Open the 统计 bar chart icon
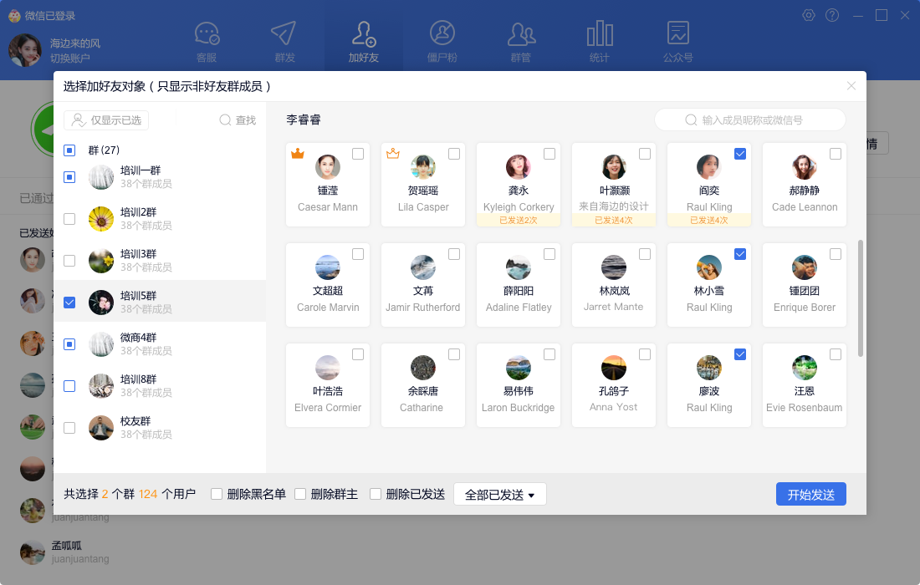Image resolution: width=920 pixels, height=585 pixels. pyautogui.click(x=599, y=34)
